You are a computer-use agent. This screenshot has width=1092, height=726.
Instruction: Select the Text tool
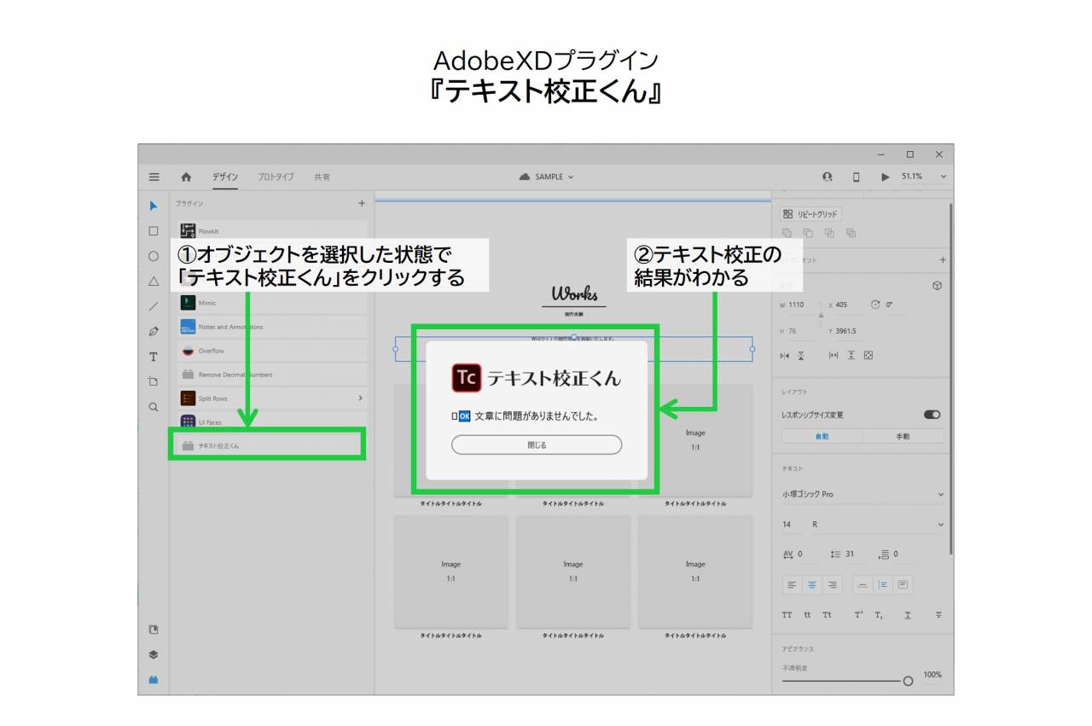[x=154, y=357]
